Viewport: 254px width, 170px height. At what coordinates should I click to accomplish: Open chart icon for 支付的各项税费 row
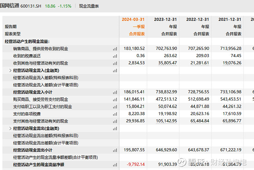(x=115, y=114)
